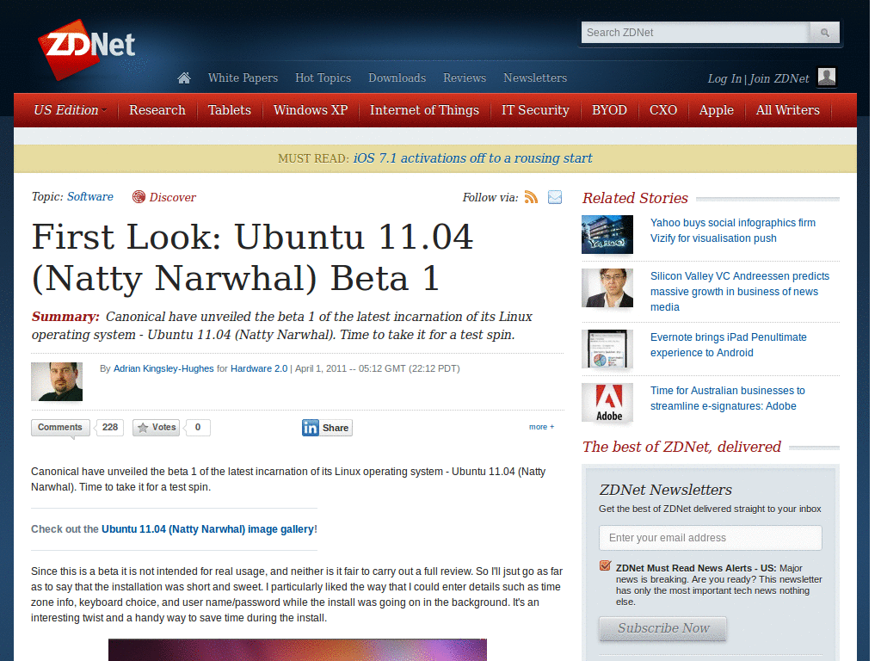The image size is (881, 661).
Task: Open Evernote brings iPad Penultimate link
Action: pyautogui.click(x=728, y=345)
